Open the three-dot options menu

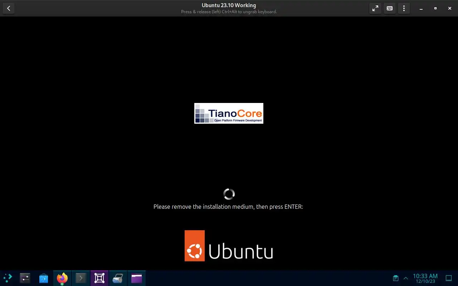404,8
